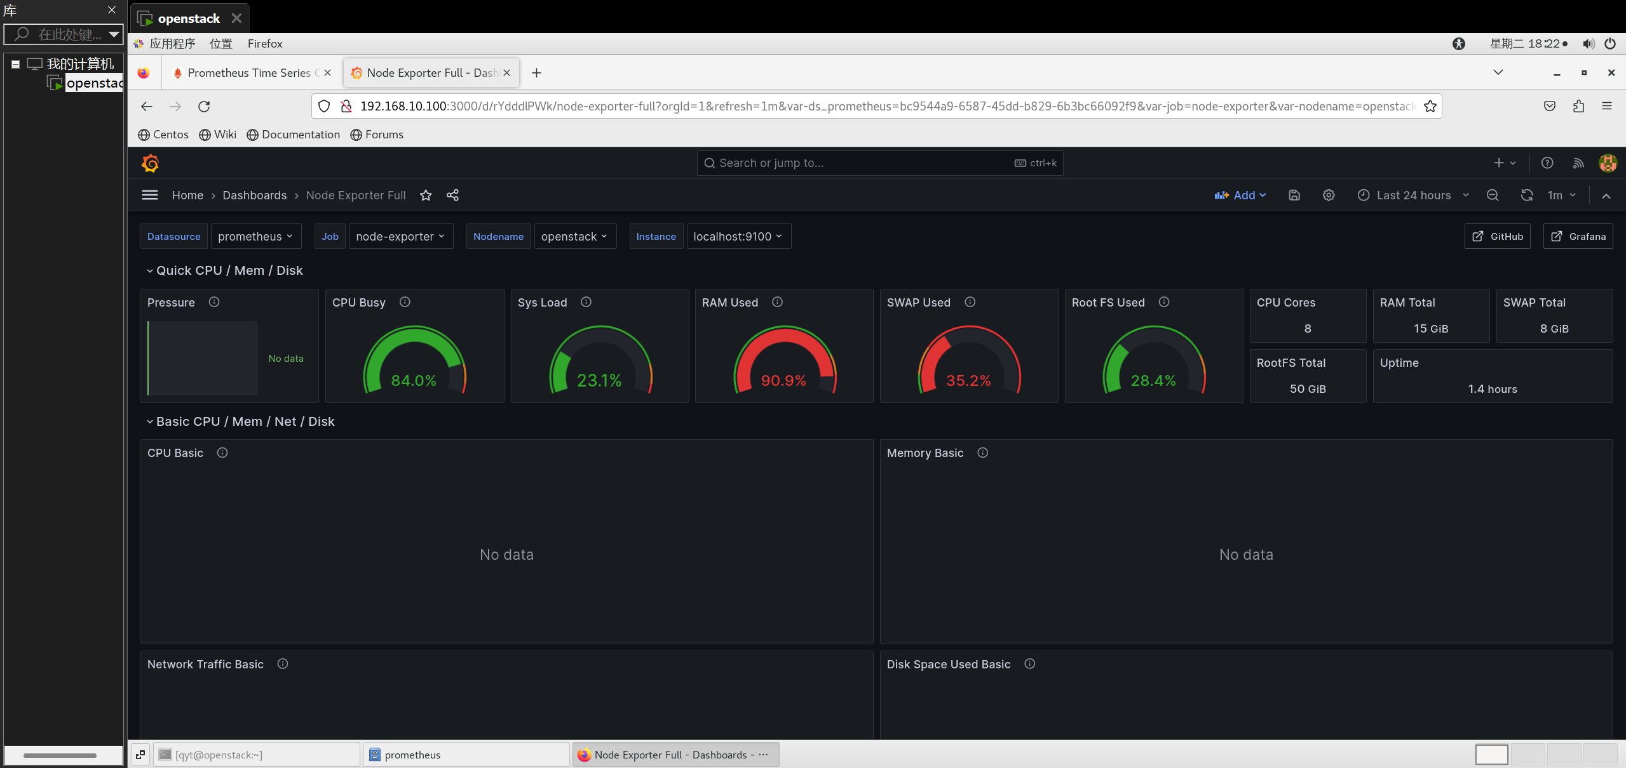Click the GitHub link button
The image size is (1626, 768).
coord(1498,237)
